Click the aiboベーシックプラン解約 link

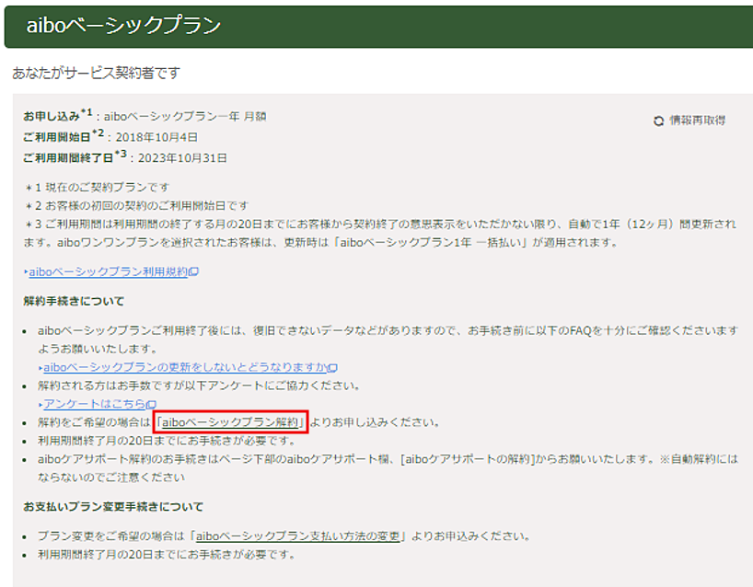click(x=230, y=422)
